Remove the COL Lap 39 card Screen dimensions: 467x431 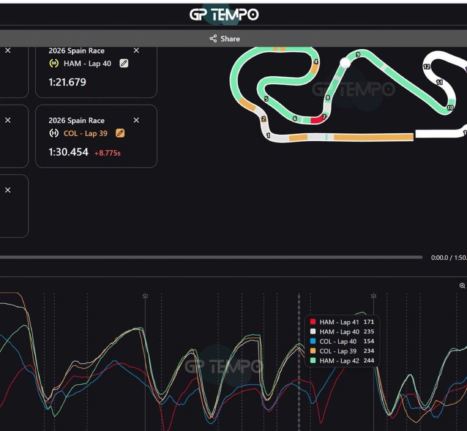[x=136, y=120]
